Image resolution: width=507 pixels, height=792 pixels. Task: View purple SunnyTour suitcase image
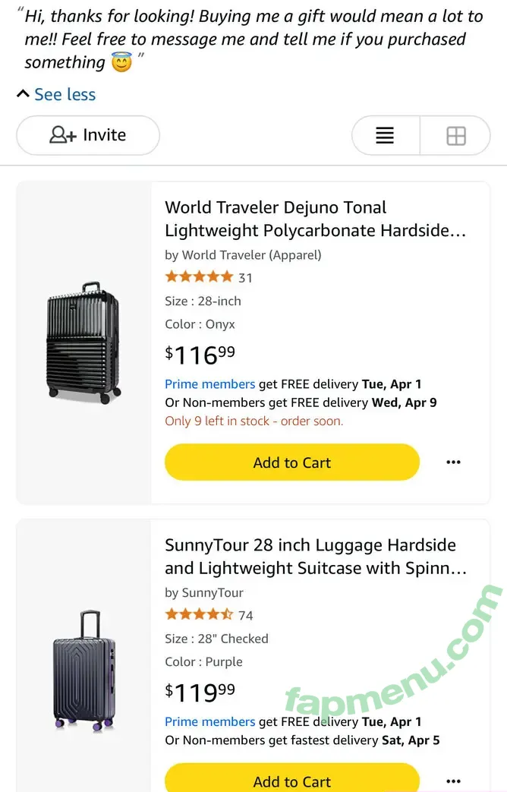tap(84, 671)
